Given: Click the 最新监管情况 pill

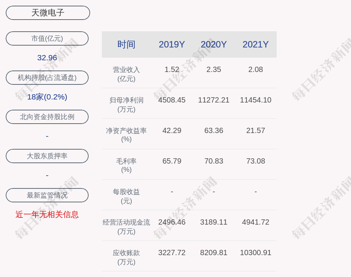Looking at the screenshot, I should pos(47,195).
